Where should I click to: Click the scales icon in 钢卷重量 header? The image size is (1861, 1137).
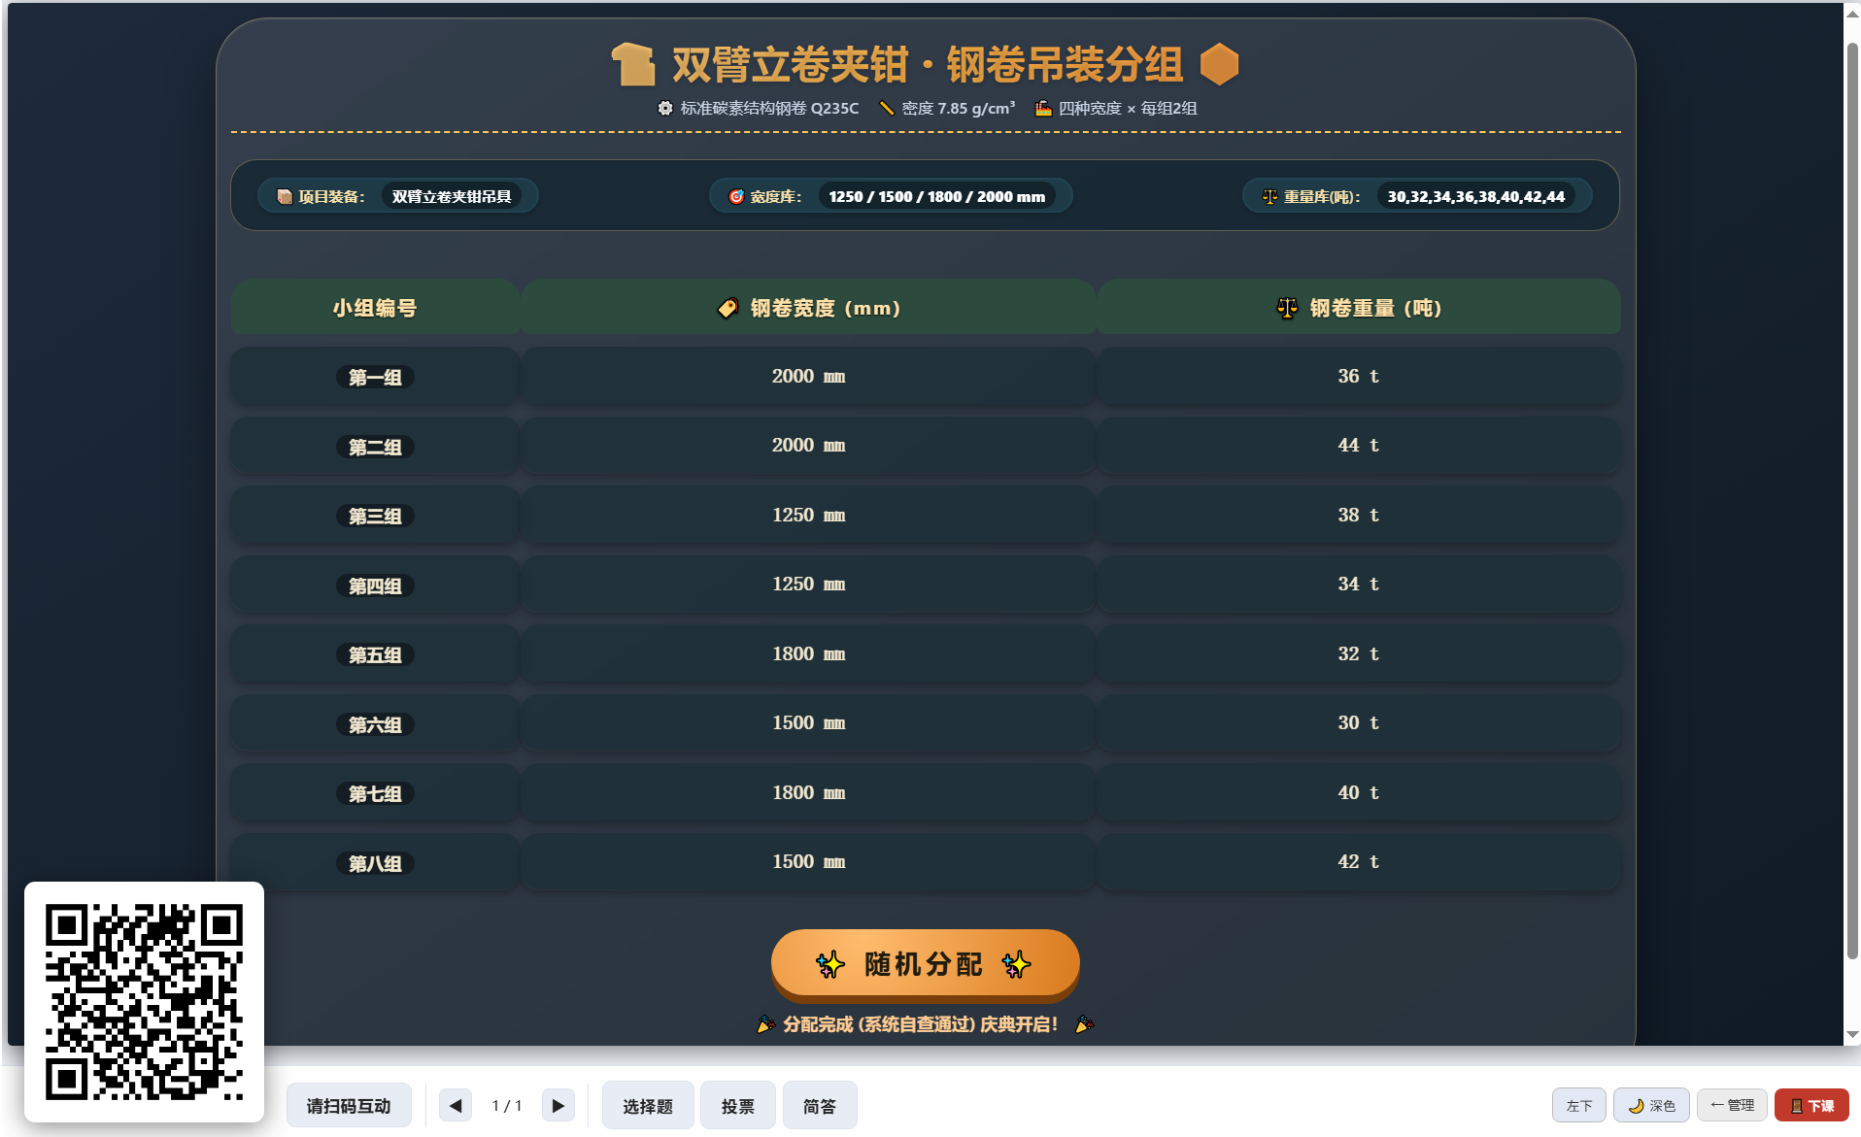point(1287,308)
